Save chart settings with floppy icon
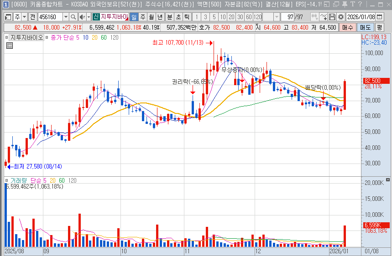The width and height of the screenshot is (392, 256). tap(332, 17)
